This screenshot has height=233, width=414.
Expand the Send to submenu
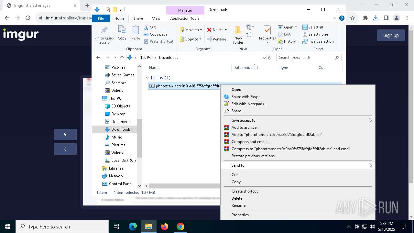point(298,165)
